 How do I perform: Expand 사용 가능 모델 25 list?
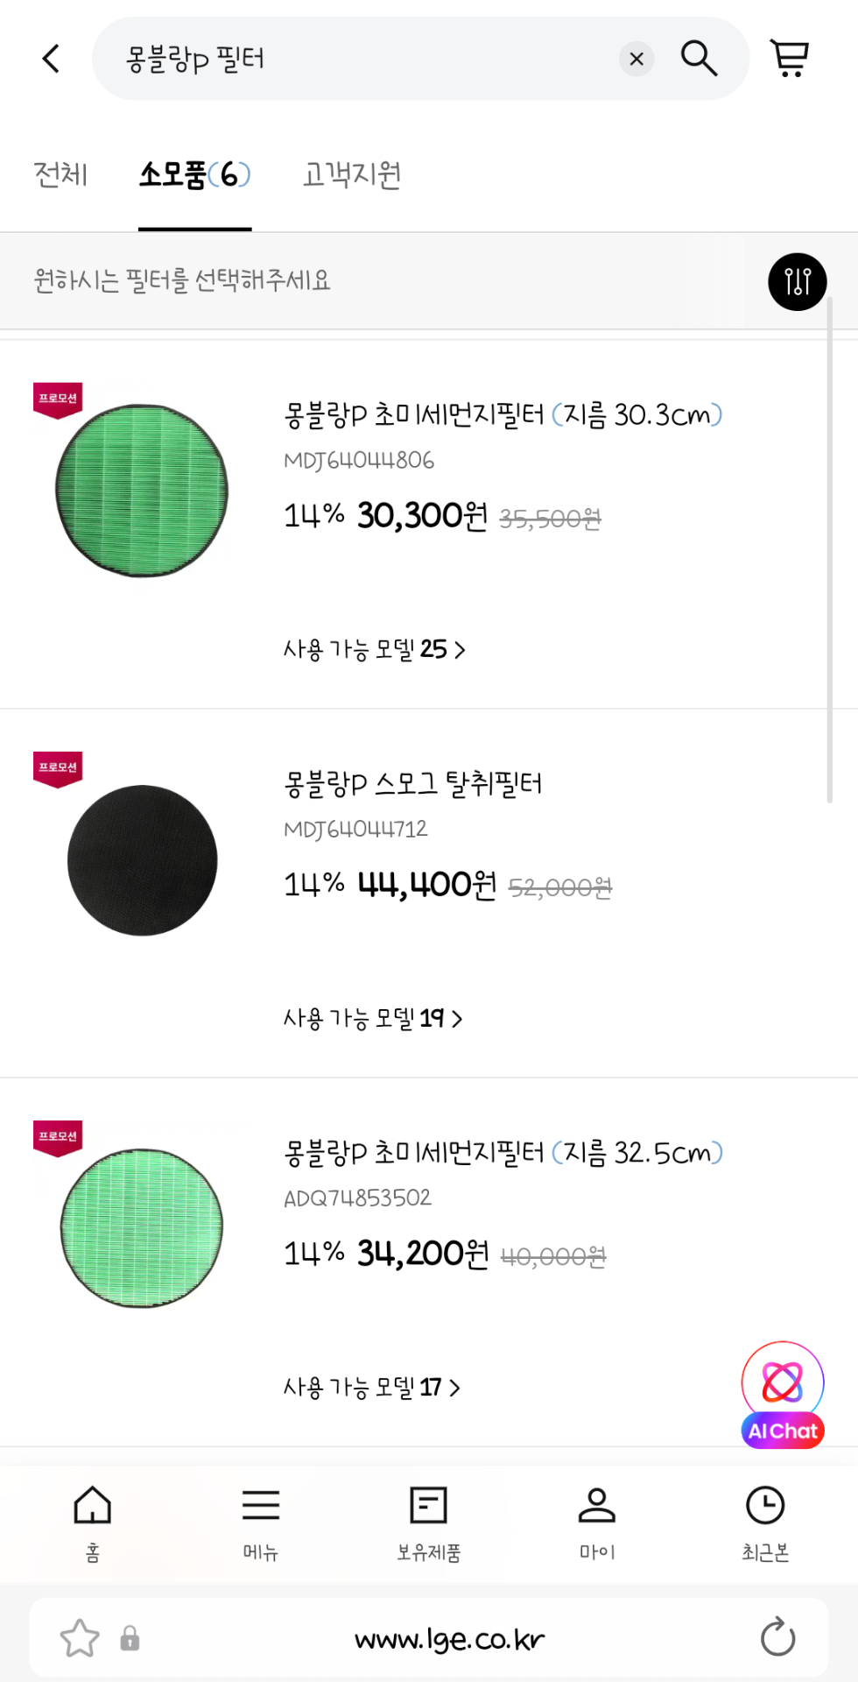[x=374, y=649]
